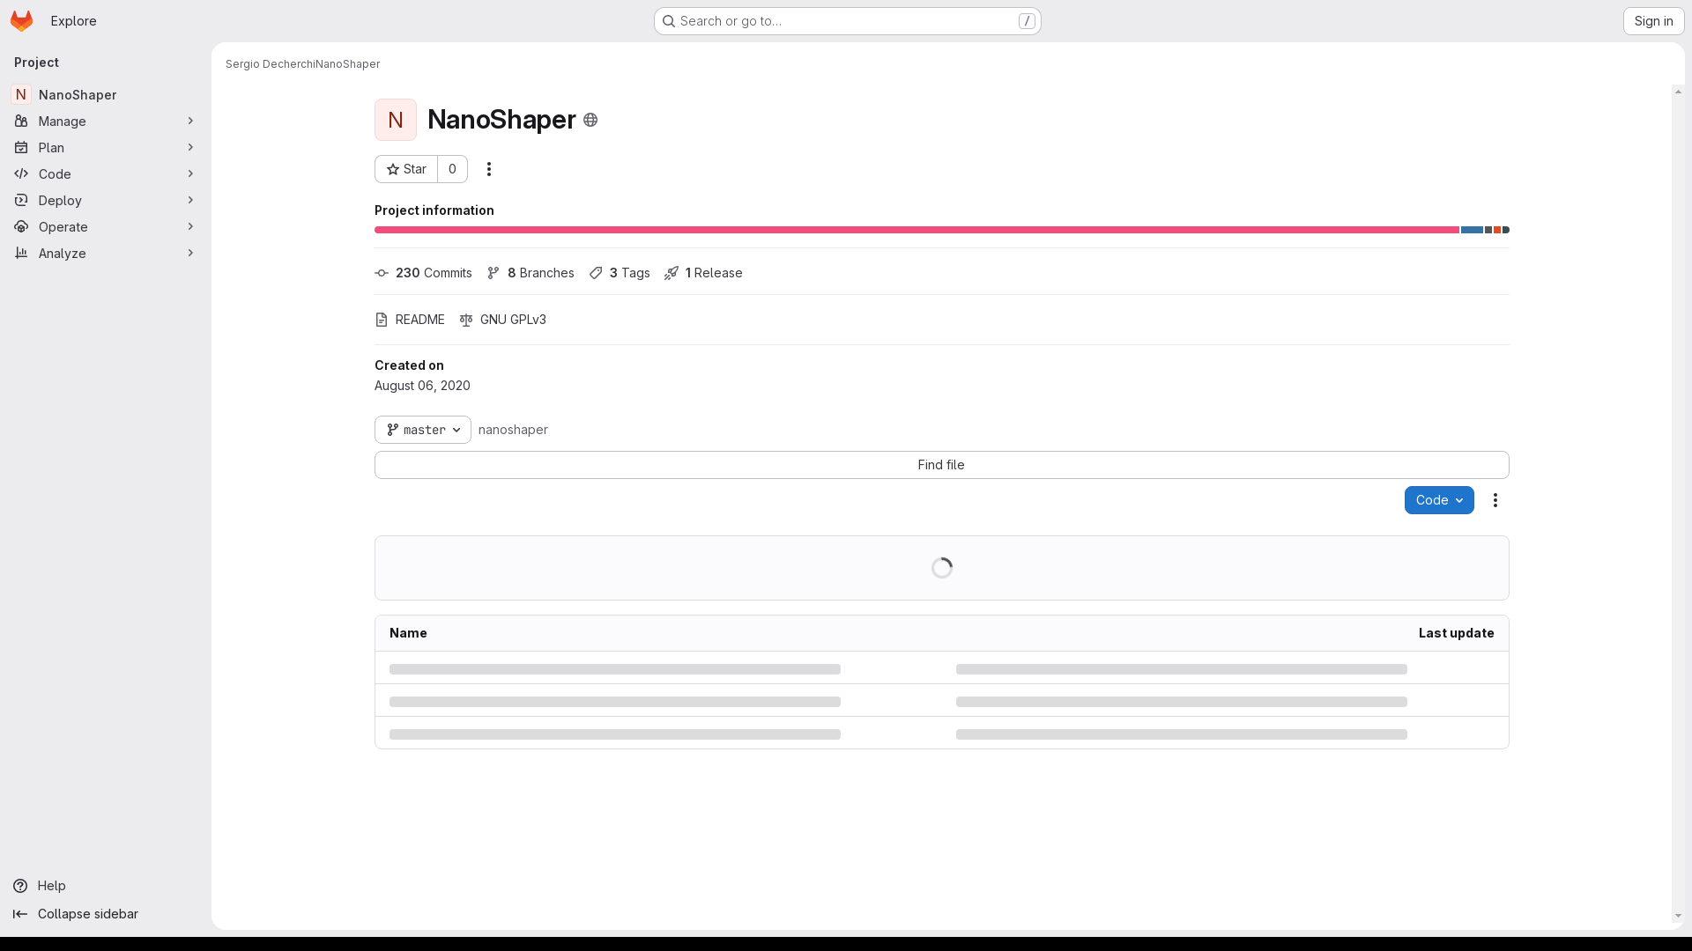The width and height of the screenshot is (1692, 951).
Task: Open the GitLab logo home link
Action: (21, 20)
